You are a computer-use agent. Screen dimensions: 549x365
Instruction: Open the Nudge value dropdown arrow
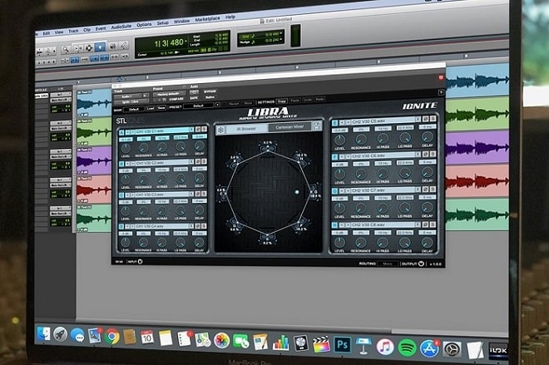click(x=281, y=40)
